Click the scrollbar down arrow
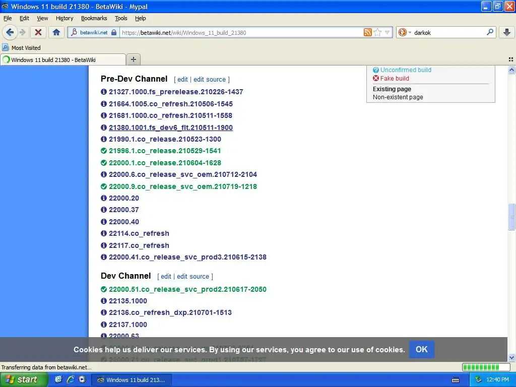The height and width of the screenshot is (387, 516). pyautogui.click(x=511, y=357)
